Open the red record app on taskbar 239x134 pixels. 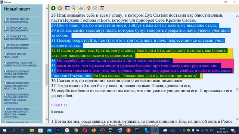[x=102, y=130]
